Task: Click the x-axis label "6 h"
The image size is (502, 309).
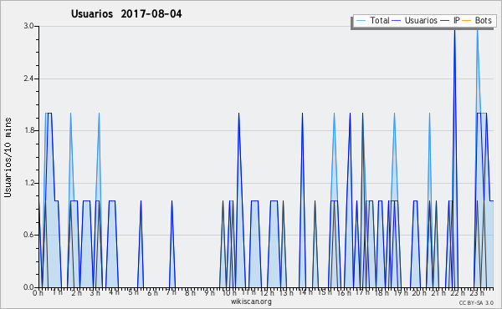Action: pyautogui.click(x=152, y=292)
